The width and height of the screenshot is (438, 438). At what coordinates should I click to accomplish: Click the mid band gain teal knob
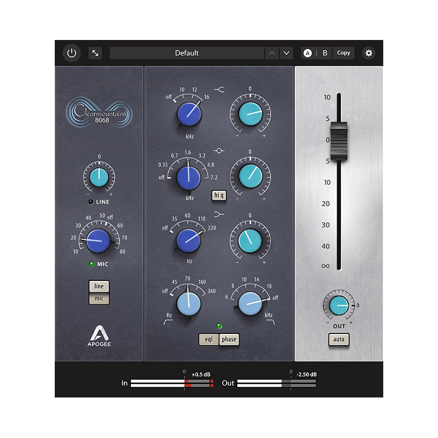[x=250, y=176]
